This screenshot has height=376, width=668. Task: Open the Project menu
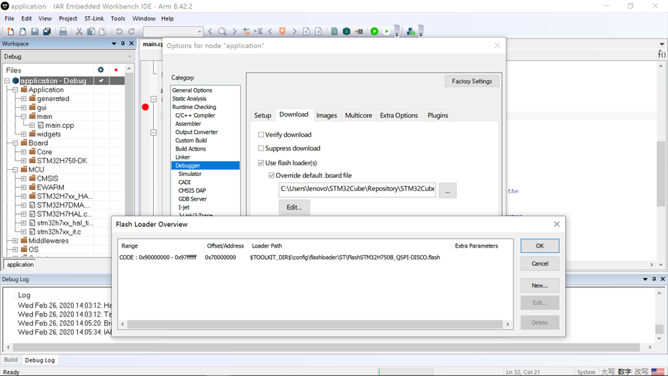pyautogui.click(x=68, y=18)
